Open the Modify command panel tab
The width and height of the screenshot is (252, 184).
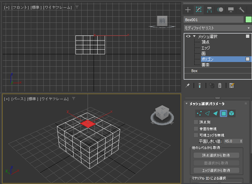199,10
